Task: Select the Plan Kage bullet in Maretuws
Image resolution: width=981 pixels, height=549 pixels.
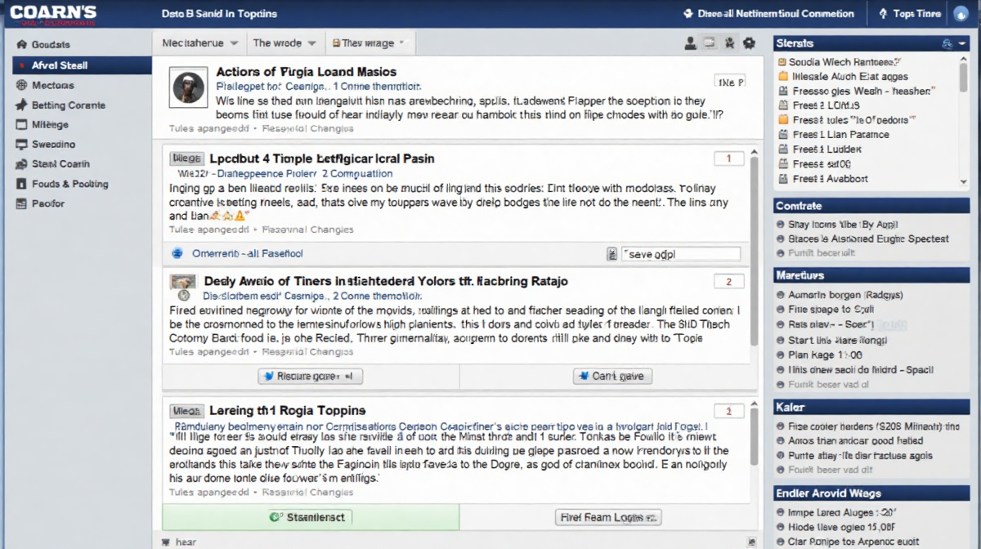Action: coord(781,355)
